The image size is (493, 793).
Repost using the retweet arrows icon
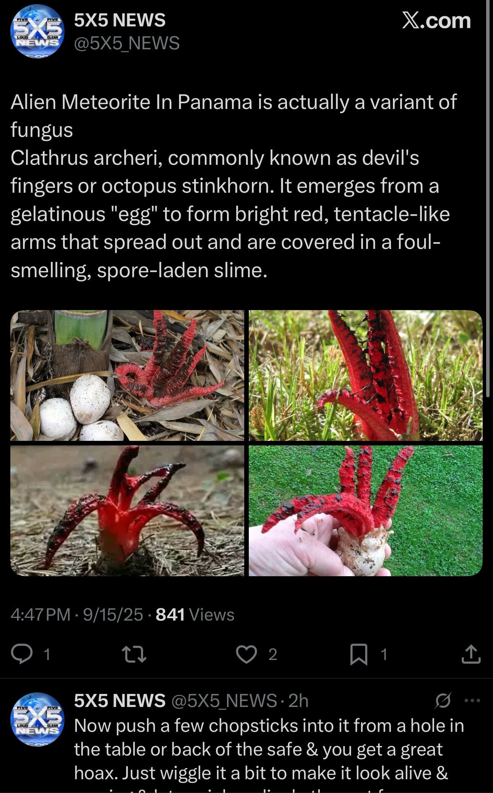coord(133,654)
